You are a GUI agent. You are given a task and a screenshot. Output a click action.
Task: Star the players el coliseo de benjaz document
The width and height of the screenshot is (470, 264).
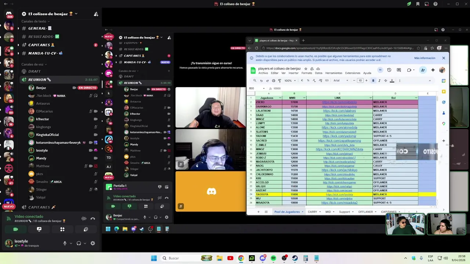pyautogui.click(x=305, y=69)
